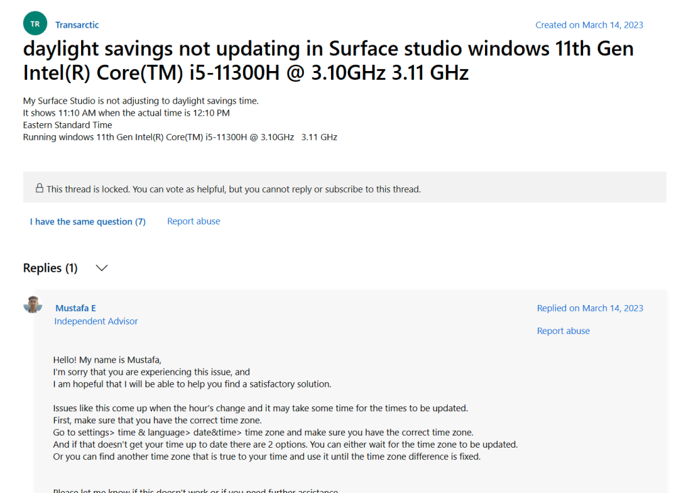Click the Created on March 14, 2023 date
The width and height of the screenshot is (691, 493).
tap(589, 25)
